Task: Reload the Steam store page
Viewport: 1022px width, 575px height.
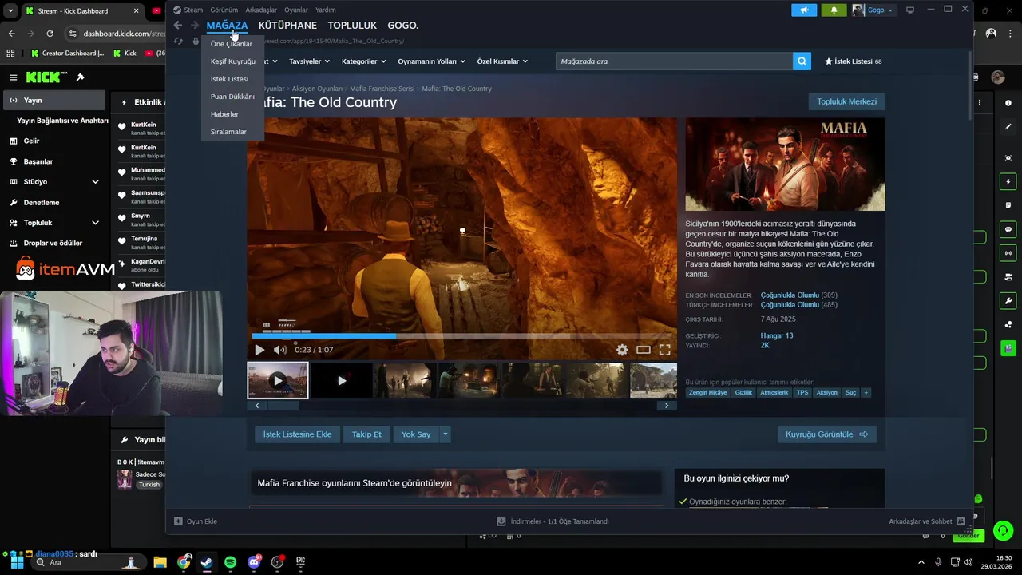Action: click(x=178, y=41)
